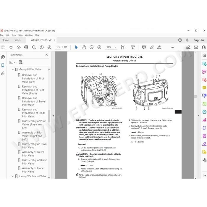Open zoom level dropdown
Screen dimensions: 207x207
pos(115,47)
